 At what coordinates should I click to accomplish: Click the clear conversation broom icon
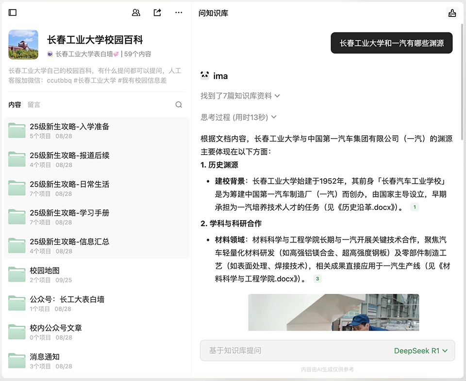click(452, 13)
